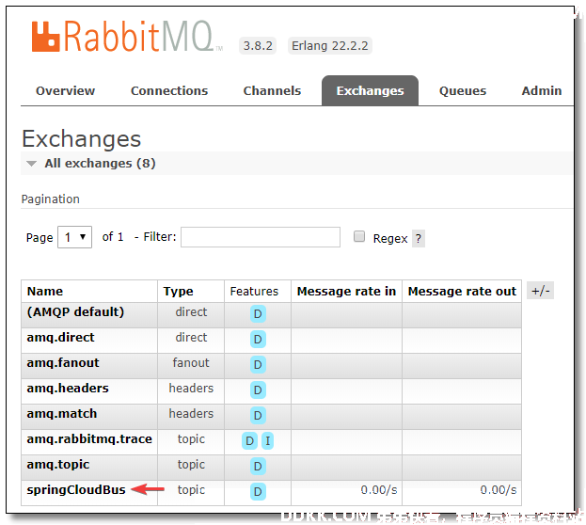This screenshot has width=586, height=525.
Task: Sort by the Type column header
Action: [x=179, y=292]
